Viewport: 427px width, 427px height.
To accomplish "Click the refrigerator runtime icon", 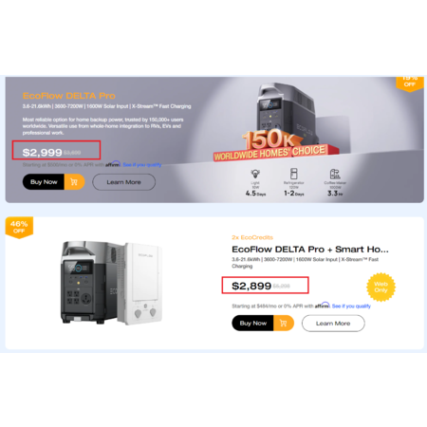I will (x=294, y=174).
